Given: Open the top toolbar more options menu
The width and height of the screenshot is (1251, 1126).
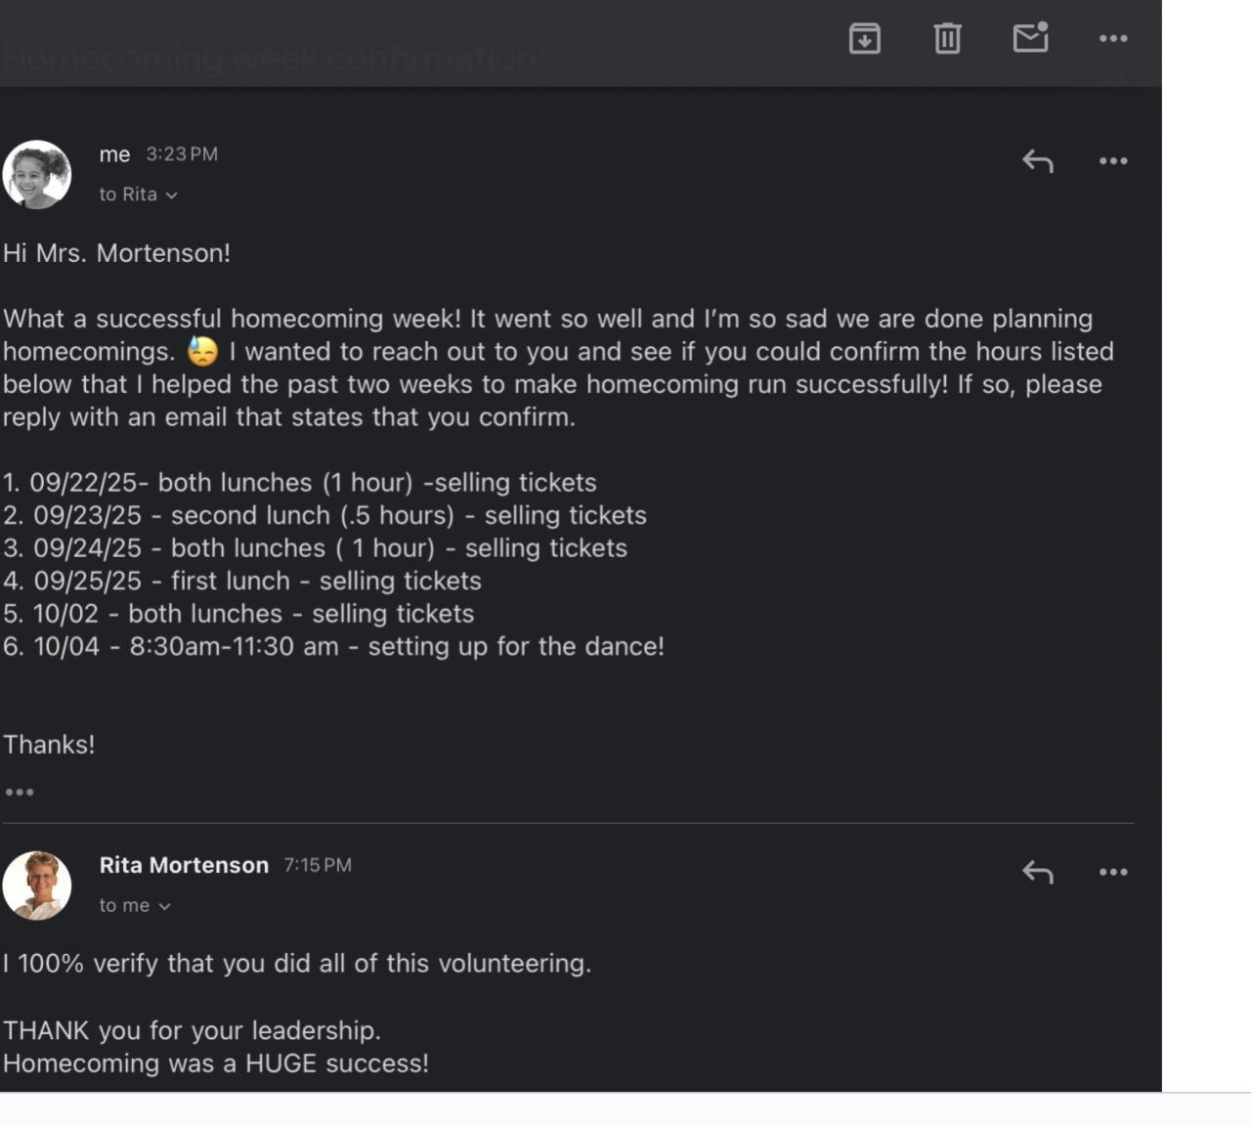Looking at the screenshot, I should tap(1113, 39).
